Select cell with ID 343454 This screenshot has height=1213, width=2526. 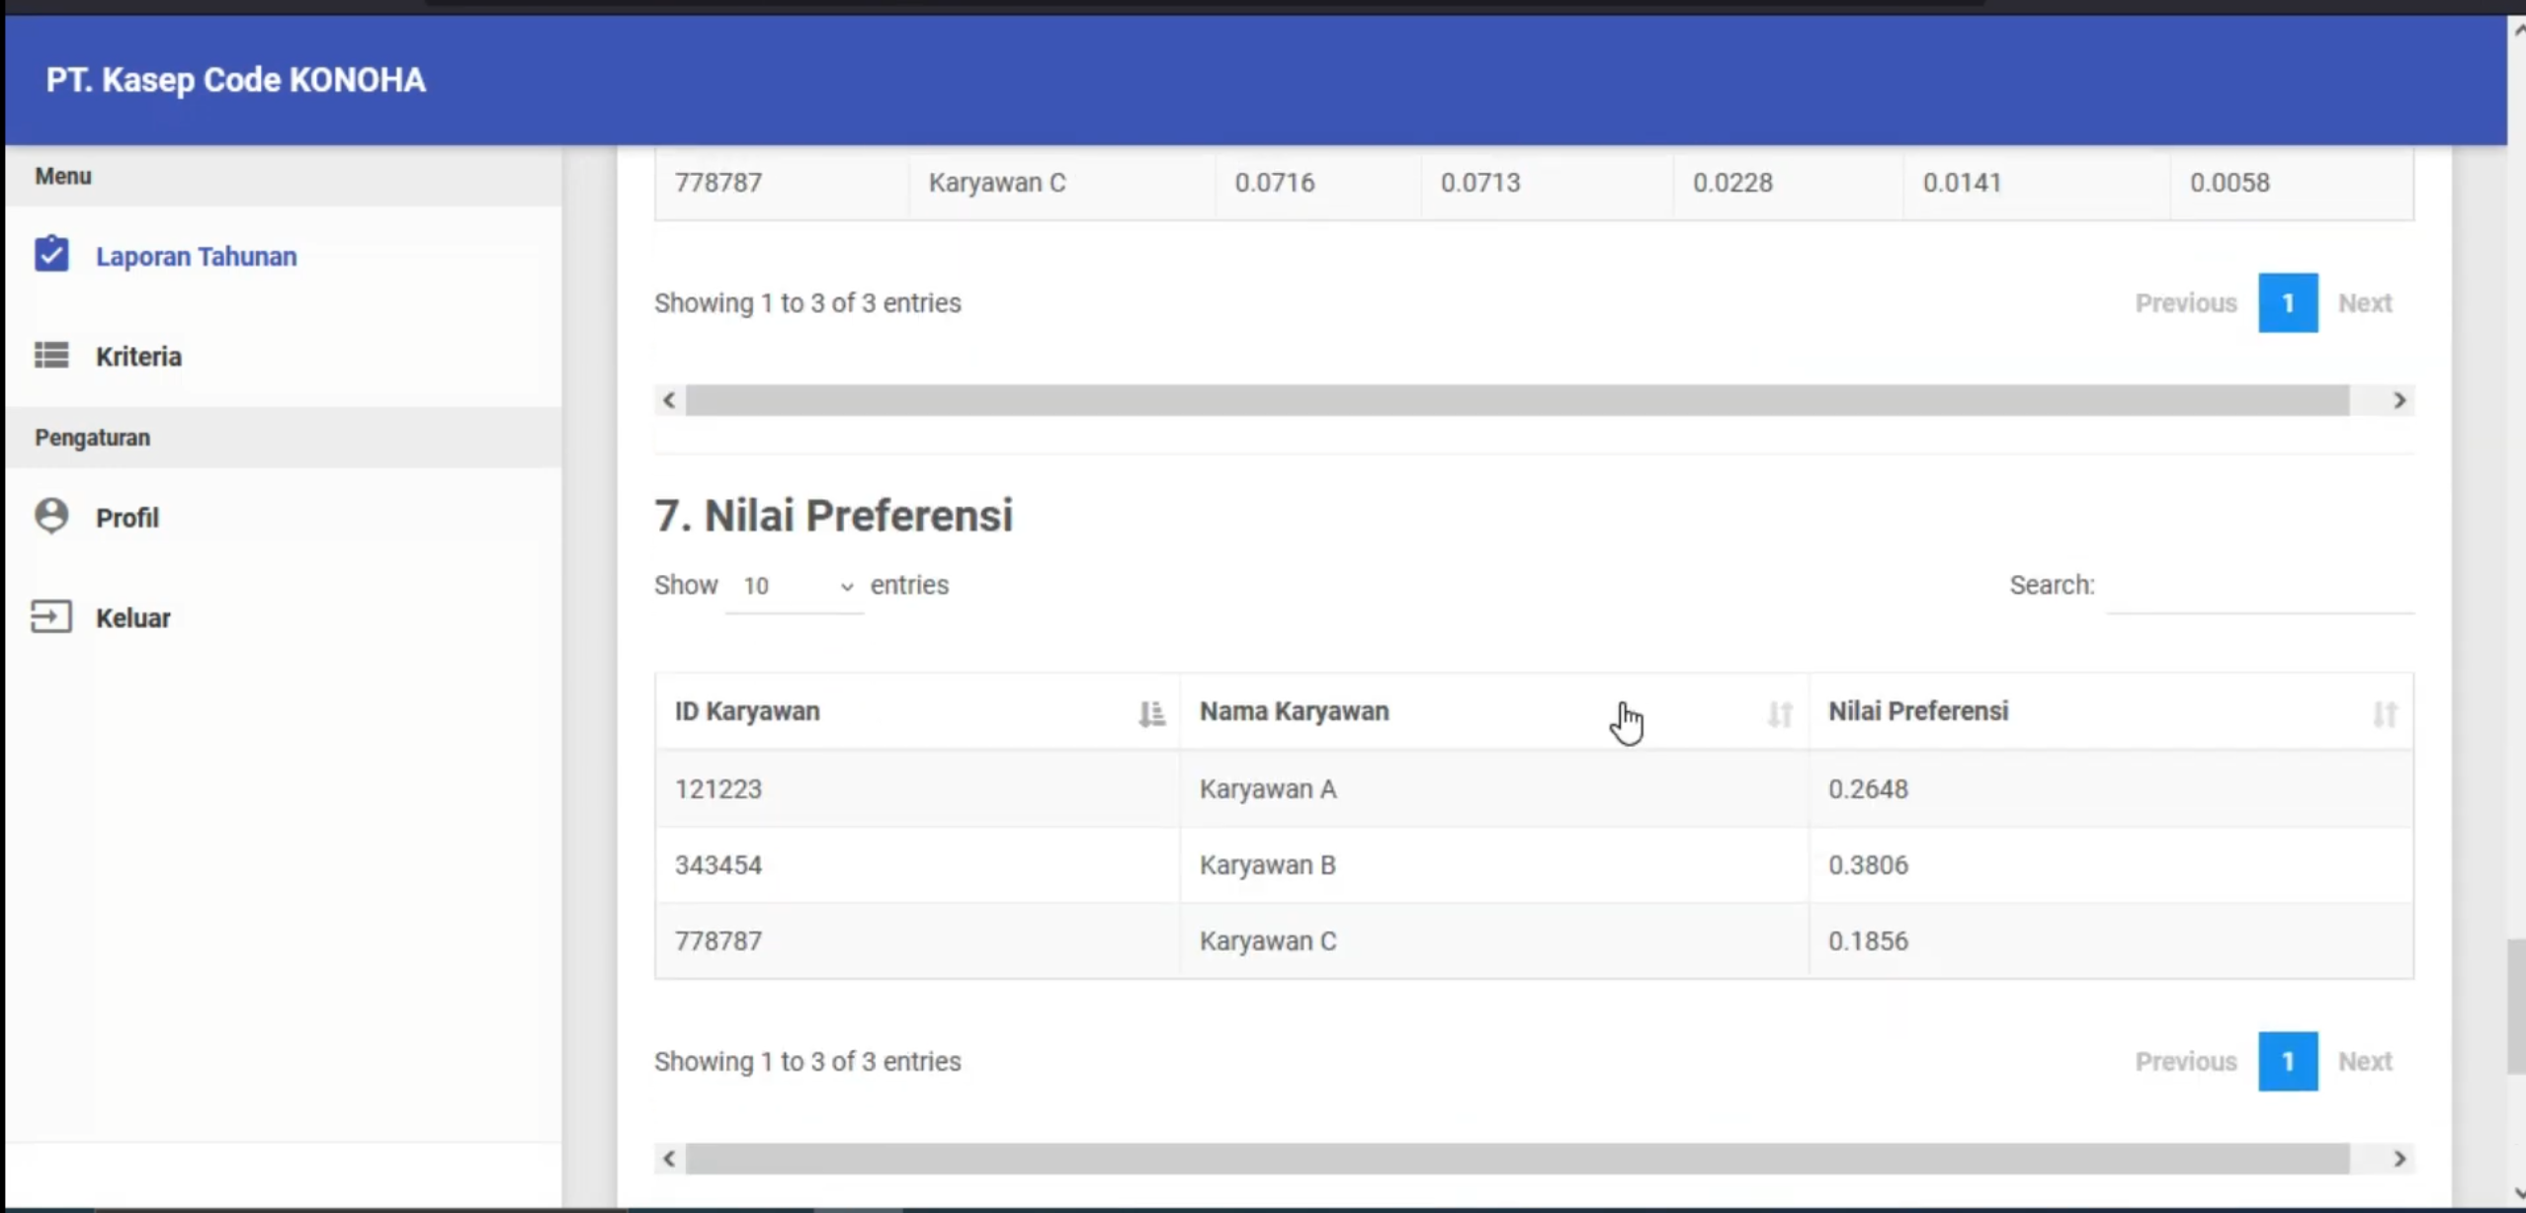click(x=917, y=864)
